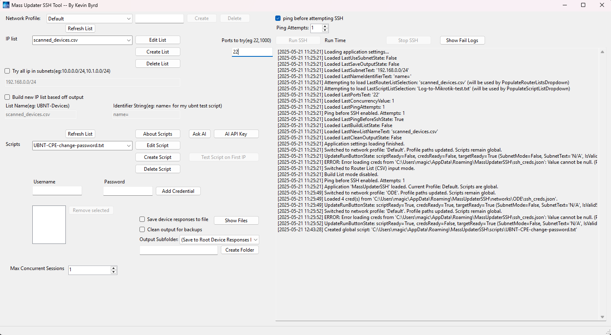Click the Ports to try input field
The width and height of the screenshot is (611, 335).
(252, 52)
